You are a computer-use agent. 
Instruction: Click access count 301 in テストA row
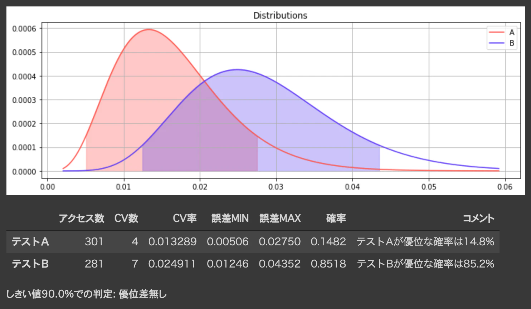(94, 242)
